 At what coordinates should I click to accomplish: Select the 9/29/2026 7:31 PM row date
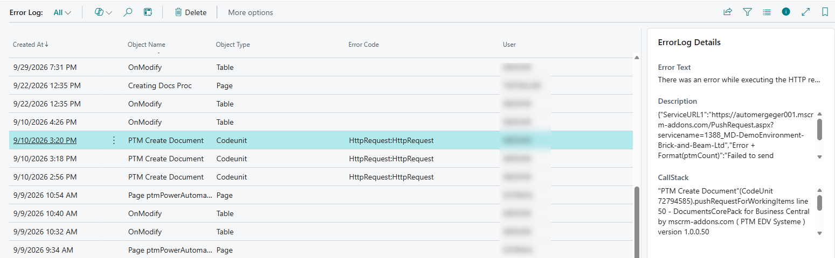coord(44,67)
